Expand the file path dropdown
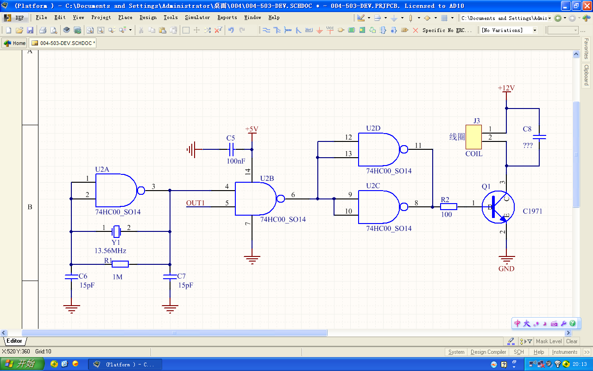 click(550, 18)
